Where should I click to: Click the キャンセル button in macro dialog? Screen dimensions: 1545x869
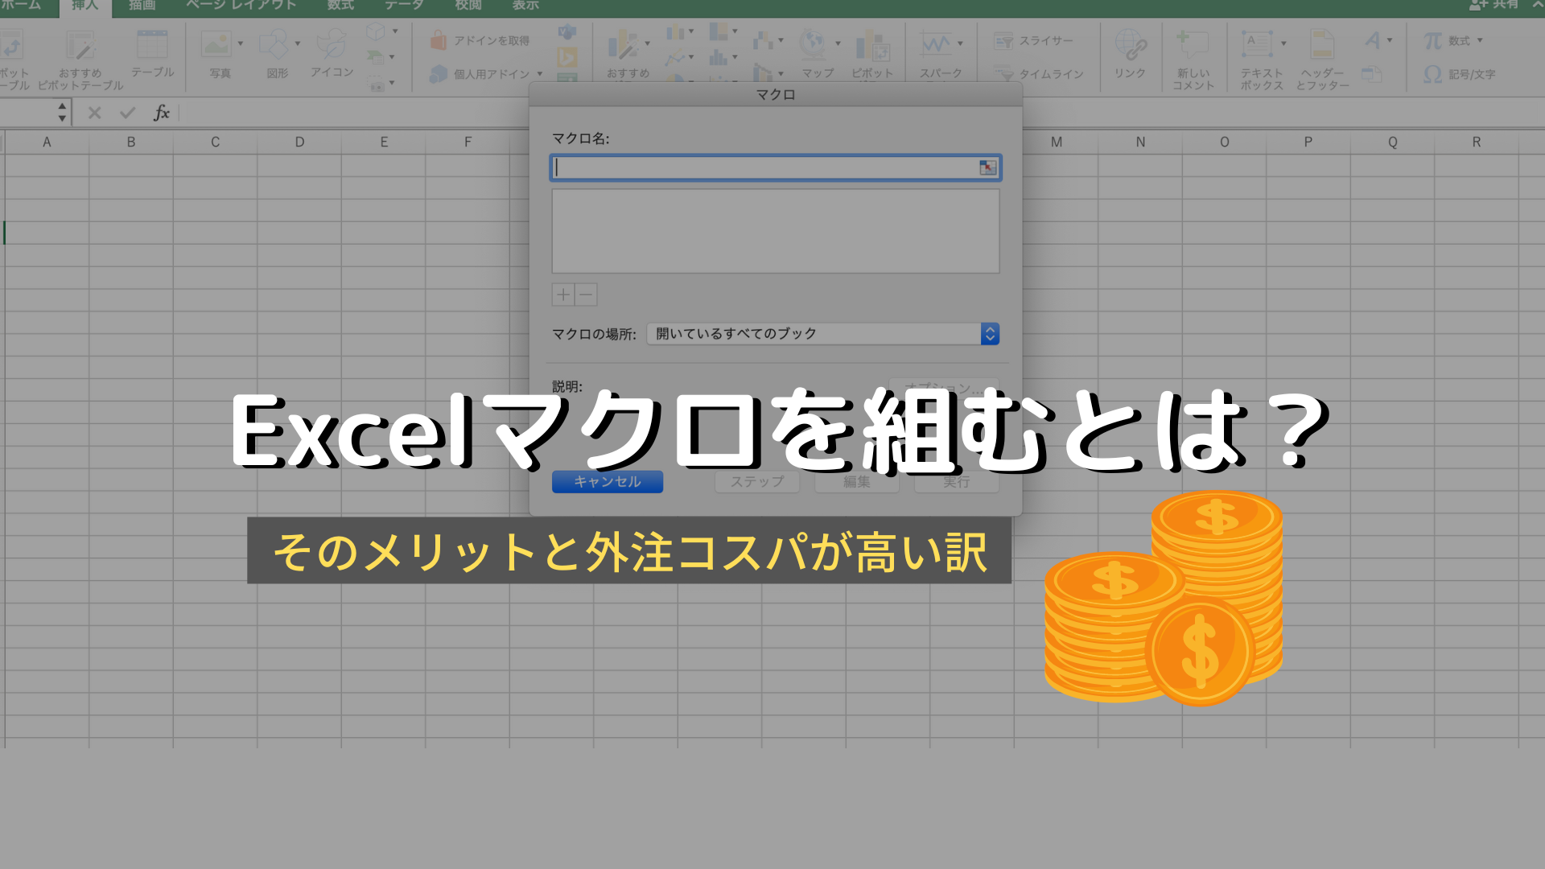[x=608, y=482]
